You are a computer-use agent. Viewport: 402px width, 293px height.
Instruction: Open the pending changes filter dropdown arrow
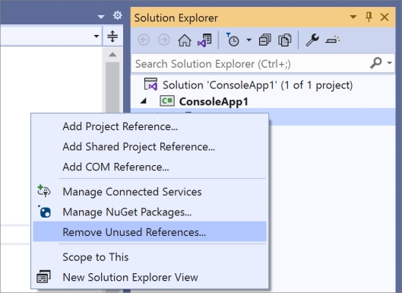pos(248,40)
